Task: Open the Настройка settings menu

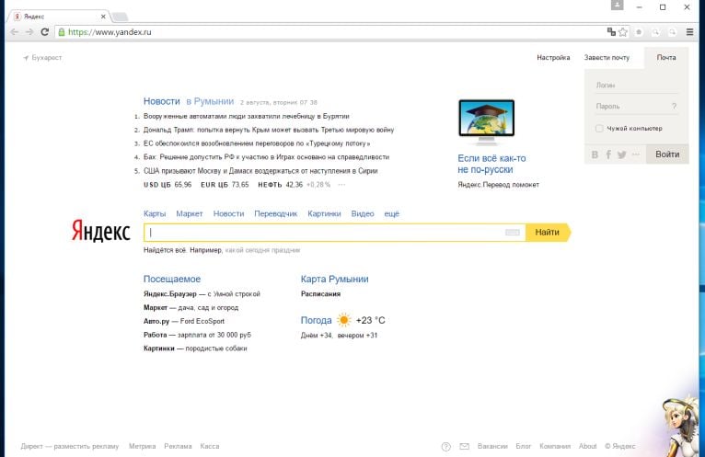Action: click(553, 58)
